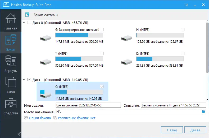This screenshot has height=138, width=209.
Task: Click the *: (NTFS) drive icon
Action: click(46, 62)
